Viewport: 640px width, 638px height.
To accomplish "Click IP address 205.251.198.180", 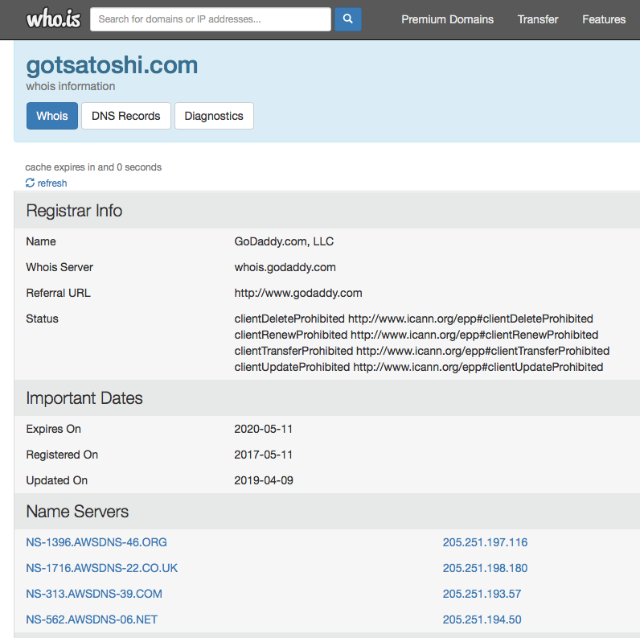I will coord(485,568).
